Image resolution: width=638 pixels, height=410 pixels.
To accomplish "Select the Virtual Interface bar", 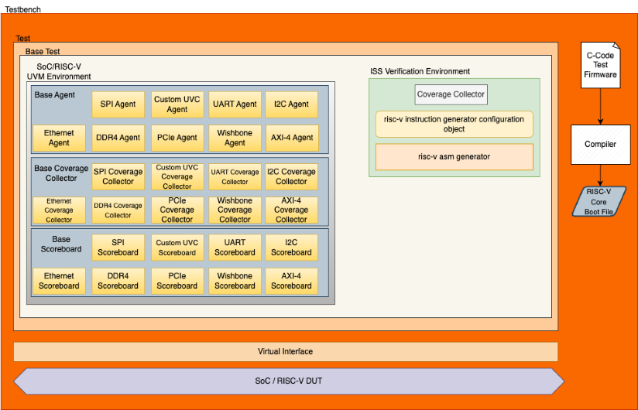I will click(x=285, y=352).
